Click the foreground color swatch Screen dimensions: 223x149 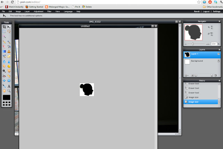point(7,97)
